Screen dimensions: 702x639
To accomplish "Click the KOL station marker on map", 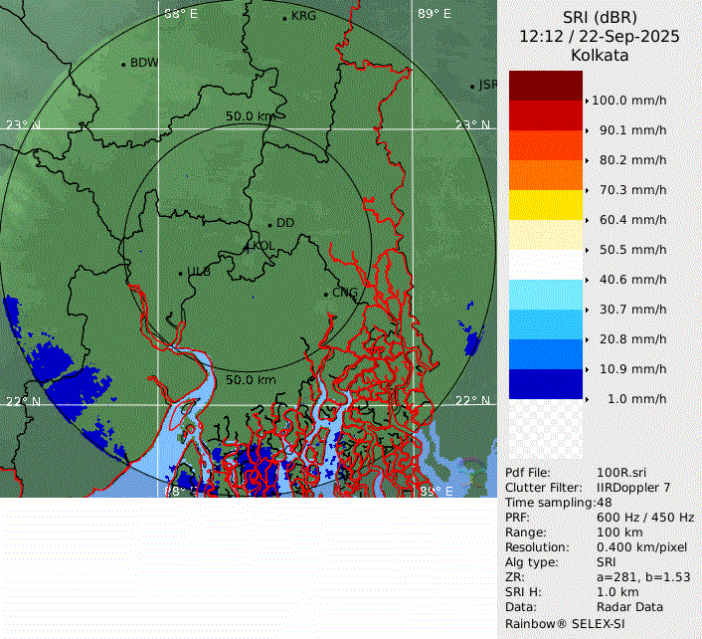I will pyautogui.click(x=249, y=246).
